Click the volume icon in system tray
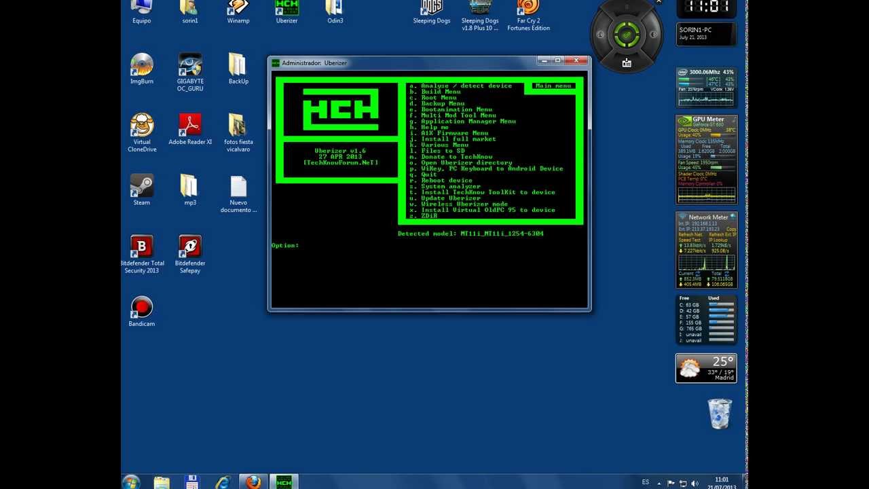Viewport: 869px width, 489px height. pyautogui.click(x=695, y=483)
